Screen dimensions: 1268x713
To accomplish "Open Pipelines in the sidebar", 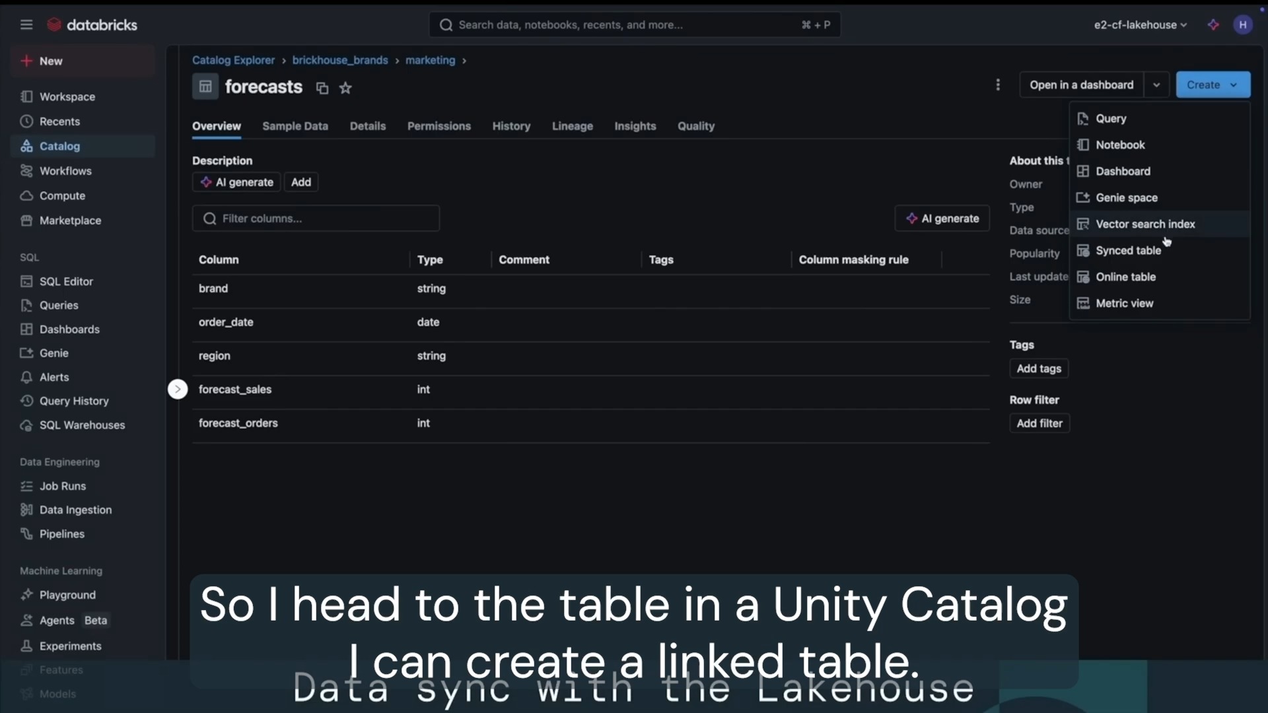I will 83,533.
